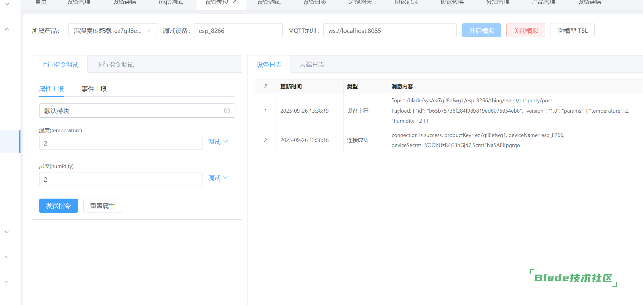Image resolution: width=643 pixels, height=305 pixels.
Task: Reset properties with 重置属性
Action: (x=103, y=206)
